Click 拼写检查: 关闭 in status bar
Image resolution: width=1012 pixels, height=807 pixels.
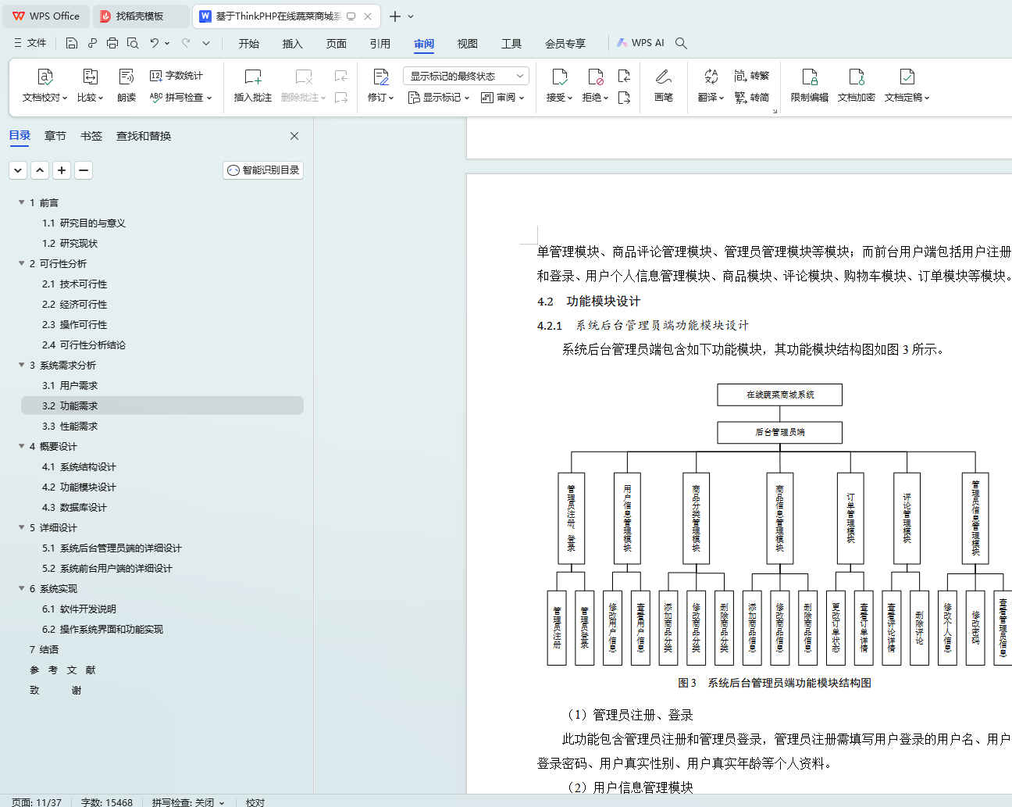coord(187,802)
